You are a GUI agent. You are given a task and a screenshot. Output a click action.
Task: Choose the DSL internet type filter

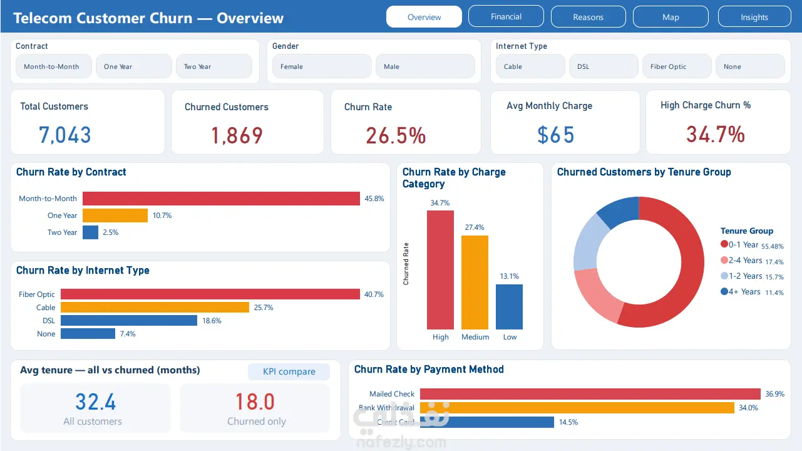click(604, 66)
